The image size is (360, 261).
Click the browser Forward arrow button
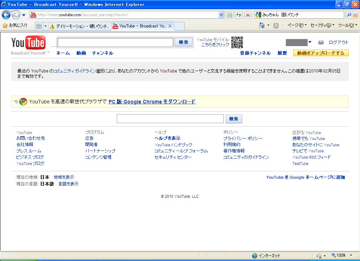click(16, 15)
